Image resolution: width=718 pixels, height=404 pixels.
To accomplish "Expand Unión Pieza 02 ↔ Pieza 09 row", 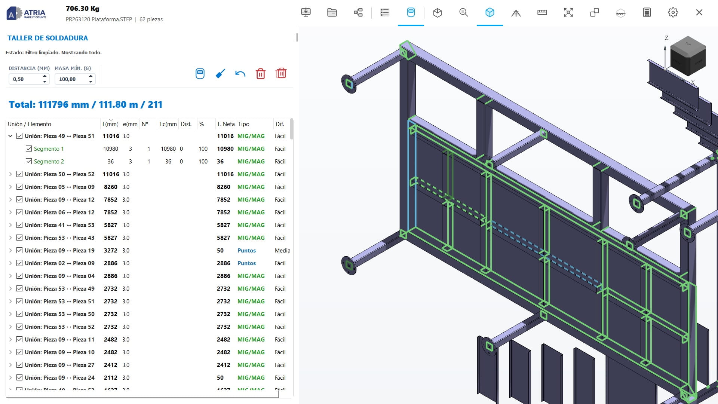I will tap(10, 263).
